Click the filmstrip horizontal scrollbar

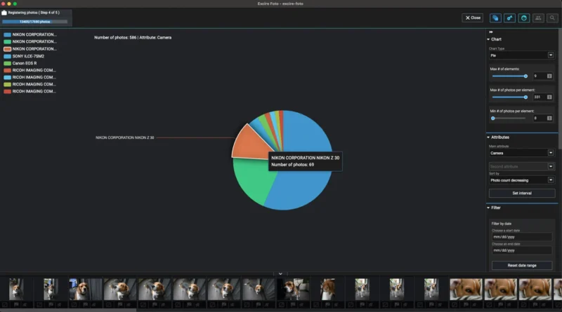[68, 310]
